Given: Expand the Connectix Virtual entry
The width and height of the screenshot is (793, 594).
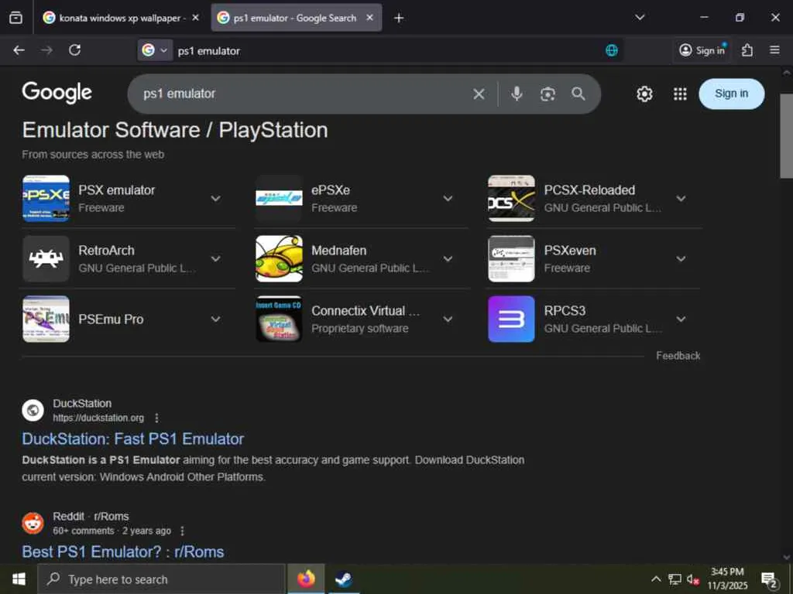Looking at the screenshot, I should [448, 319].
